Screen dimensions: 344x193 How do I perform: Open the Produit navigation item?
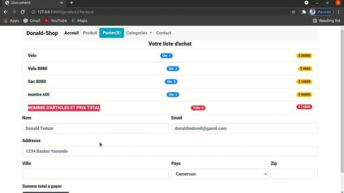click(x=90, y=33)
